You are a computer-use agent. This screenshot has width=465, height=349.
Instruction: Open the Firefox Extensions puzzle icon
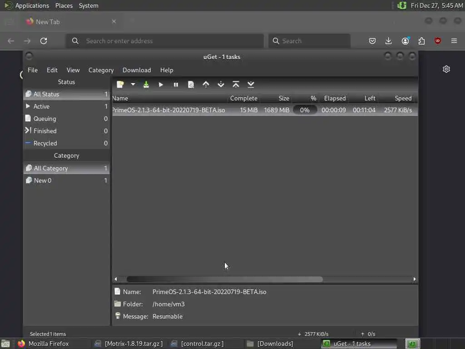(x=421, y=41)
